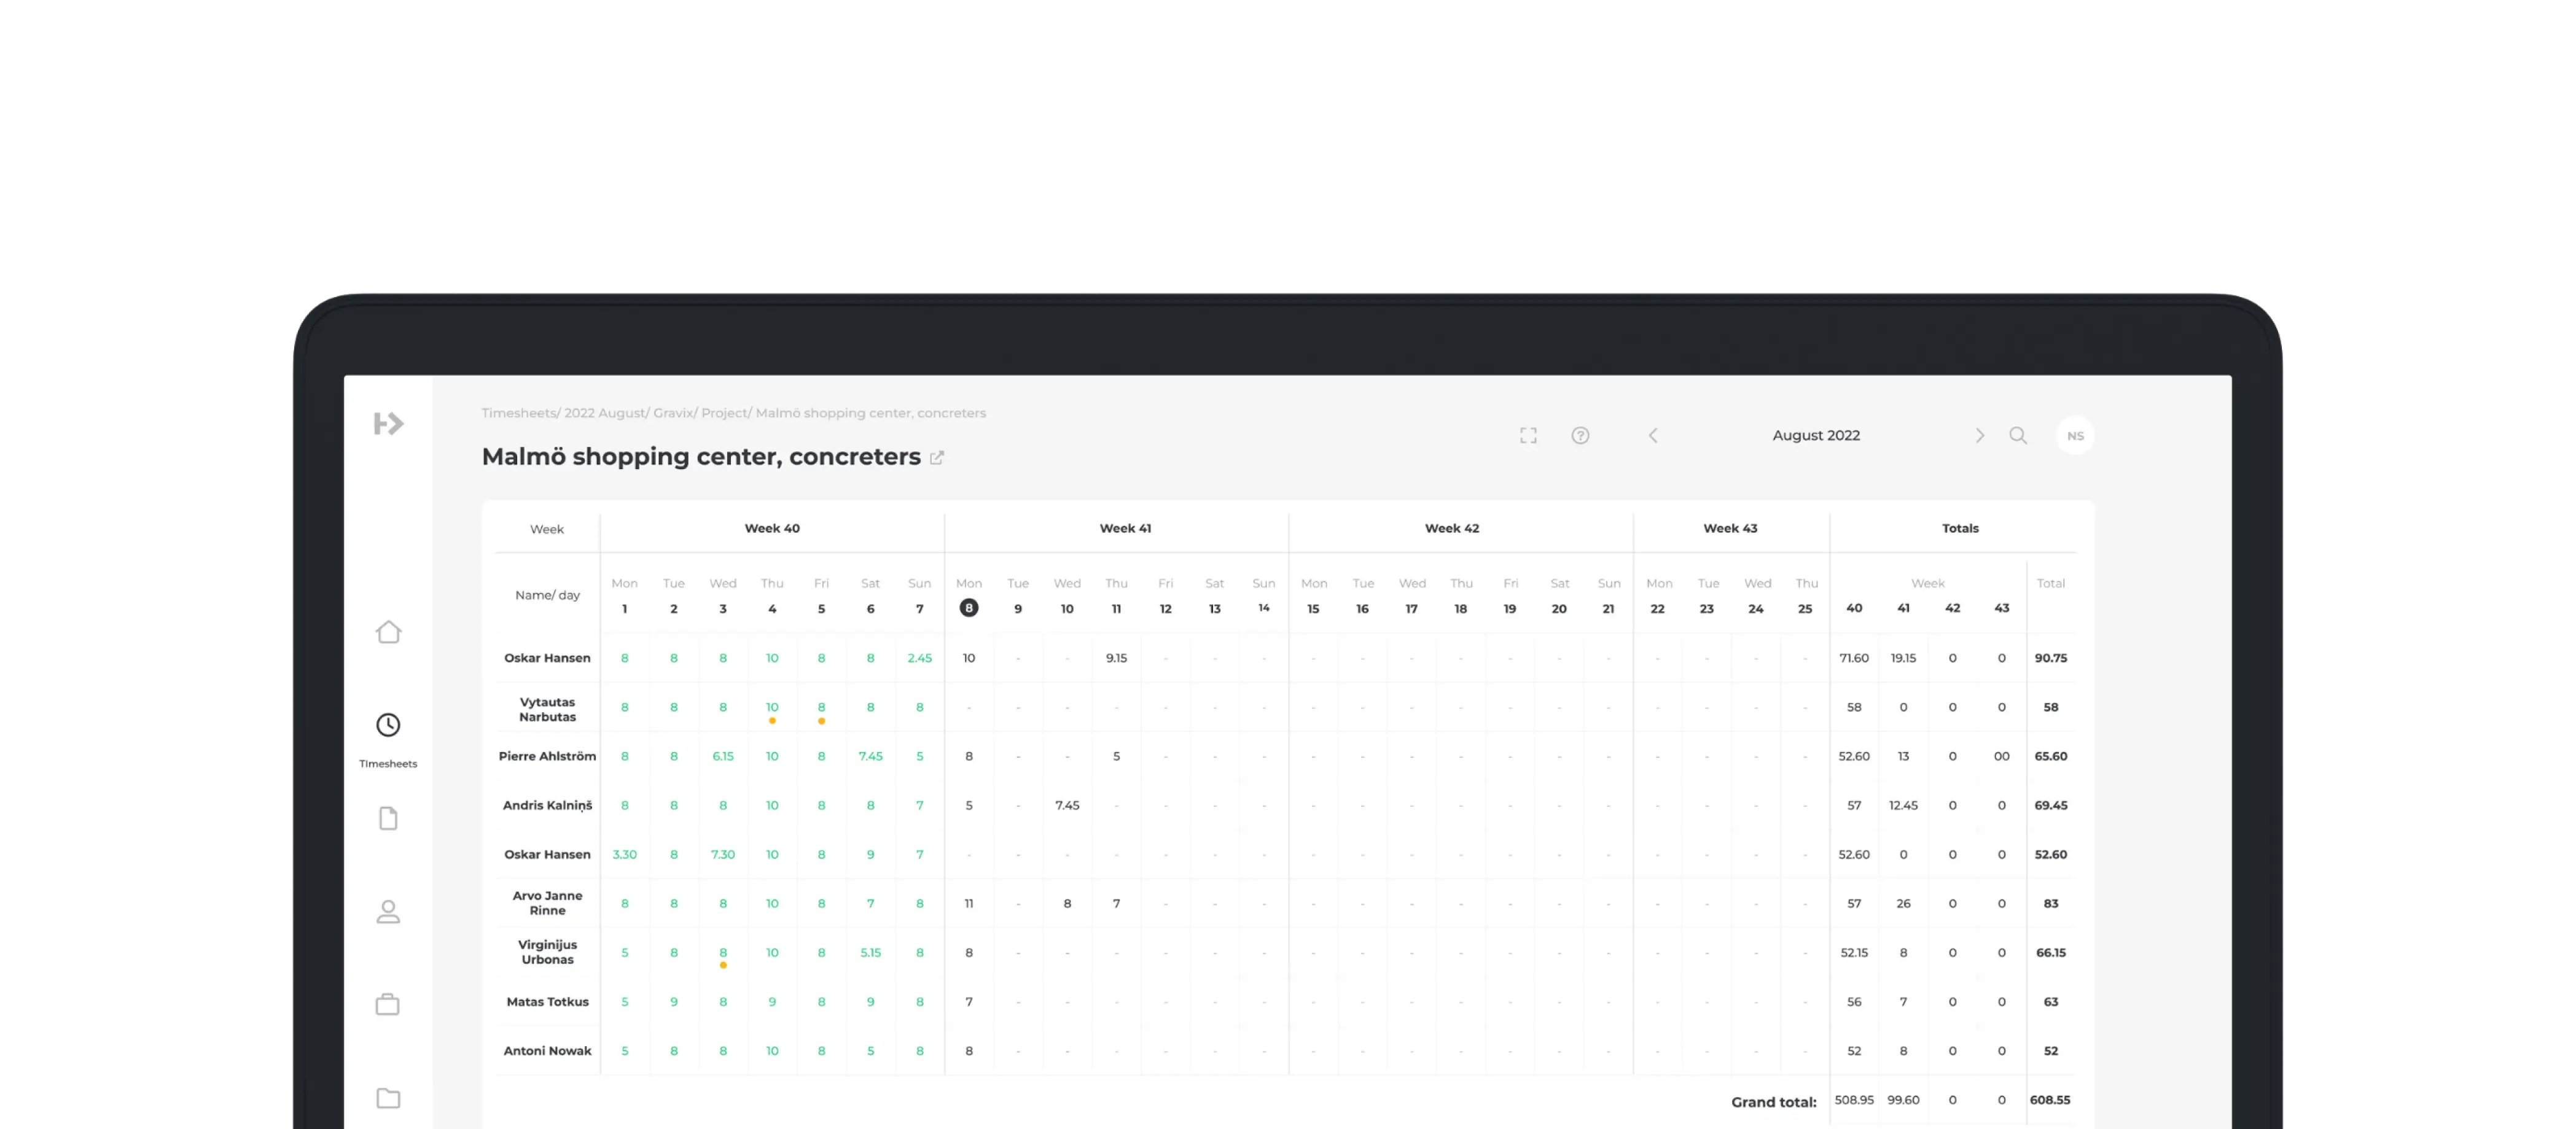Open external link icon beside project title
Image resolution: width=2576 pixels, height=1129 pixels.
pyautogui.click(x=937, y=457)
